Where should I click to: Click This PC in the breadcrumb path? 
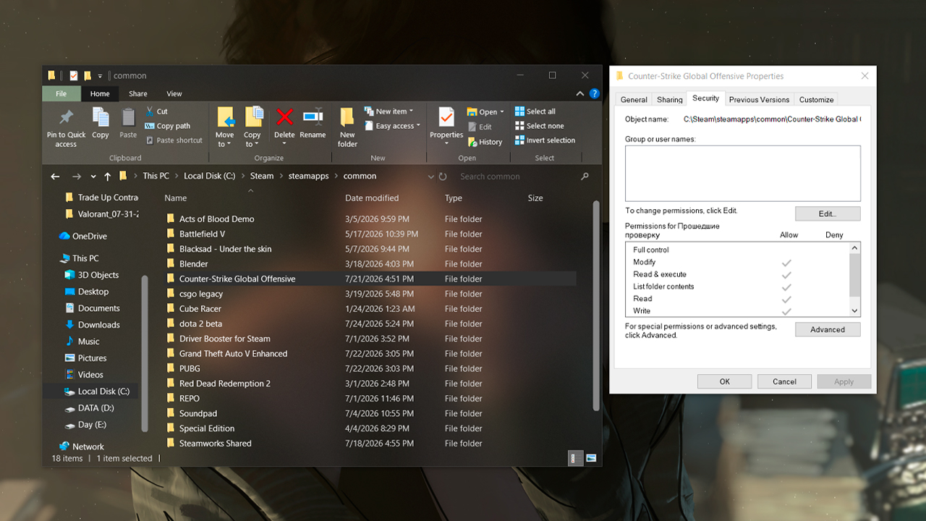tap(156, 176)
